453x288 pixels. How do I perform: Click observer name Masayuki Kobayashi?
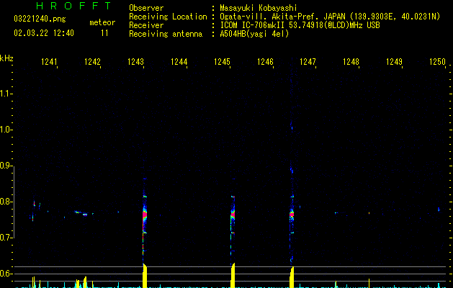(259, 8)
